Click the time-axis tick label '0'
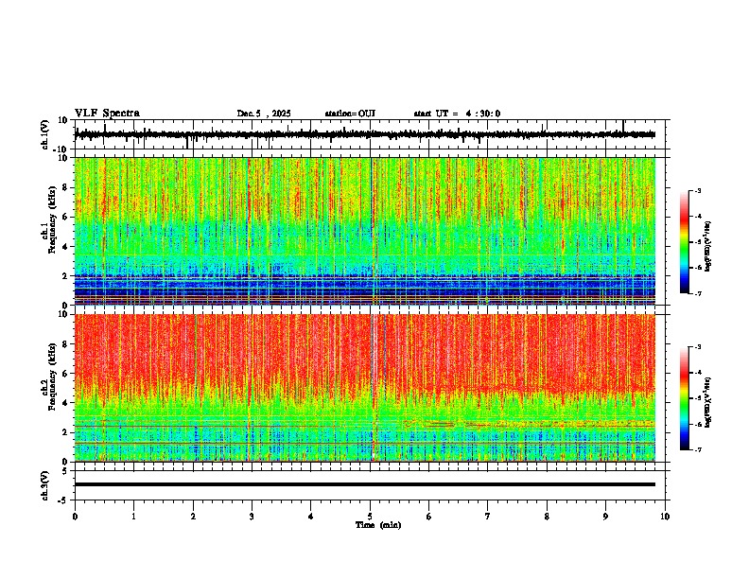 (x=75, y=517)
